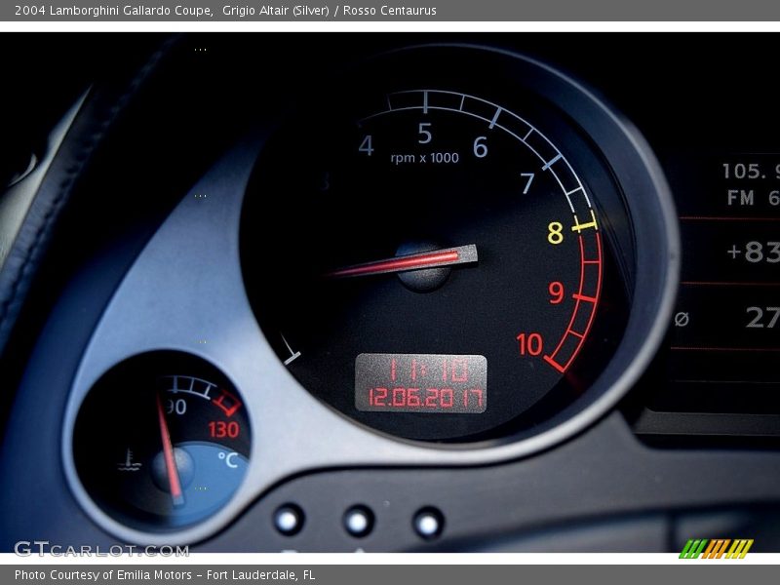This screenshot has height=585, width=780.
Task: Click the 'Grigio Altair (Silver)' caption text
Action: [x=276, y=11]
